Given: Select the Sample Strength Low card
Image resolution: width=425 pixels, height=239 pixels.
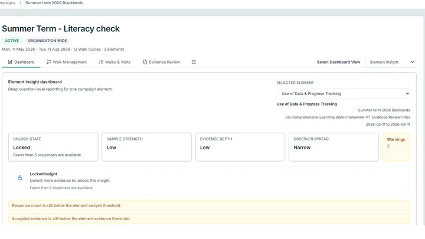Looking at the screenshot, I should click(x=146, y=147).
